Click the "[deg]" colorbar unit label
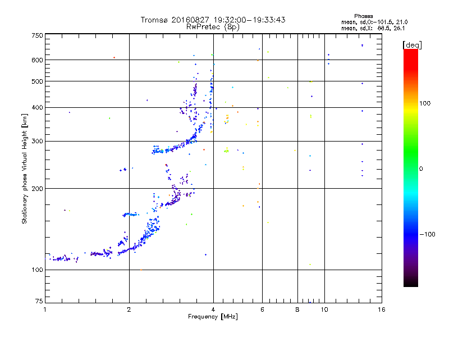 coord(412,45)
